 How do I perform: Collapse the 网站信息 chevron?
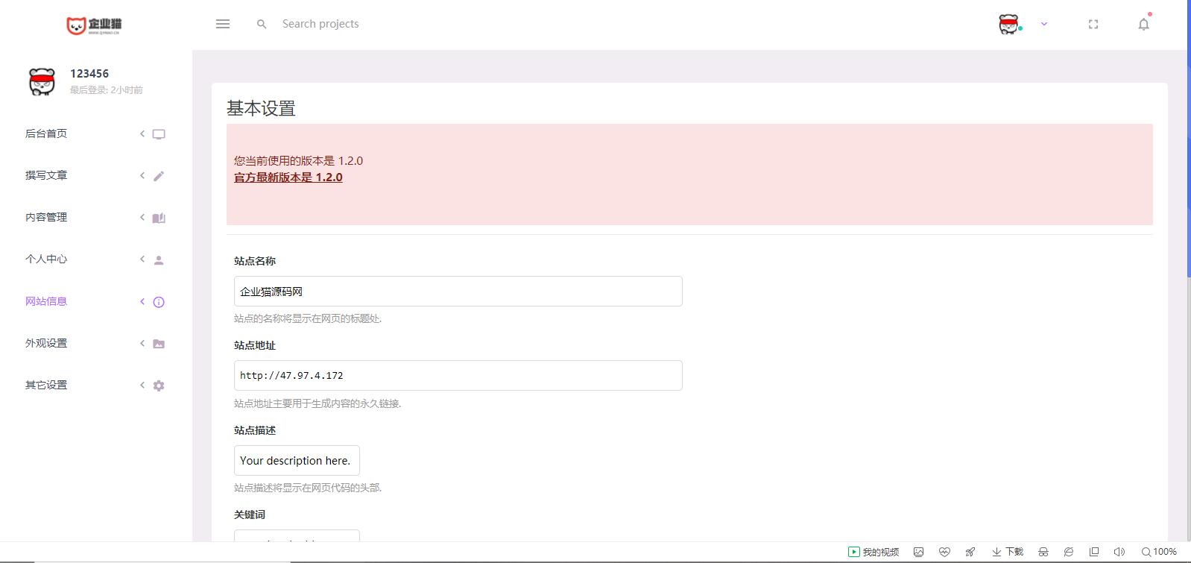pos(142,301)
